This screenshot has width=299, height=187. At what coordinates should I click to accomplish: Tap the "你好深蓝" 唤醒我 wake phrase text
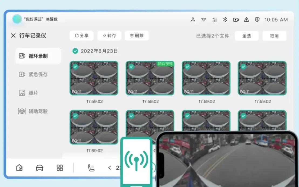41,19
